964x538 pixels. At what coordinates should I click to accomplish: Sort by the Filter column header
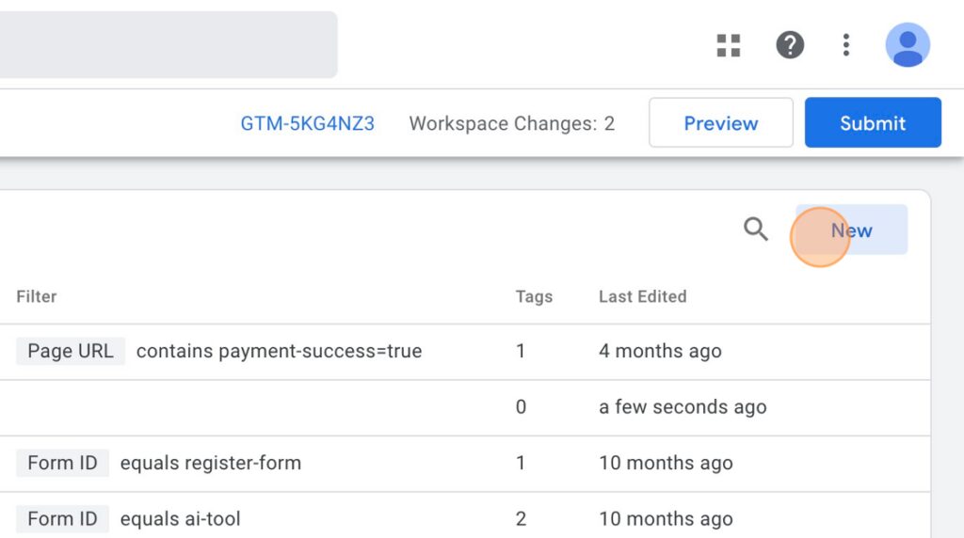[37, 296]
